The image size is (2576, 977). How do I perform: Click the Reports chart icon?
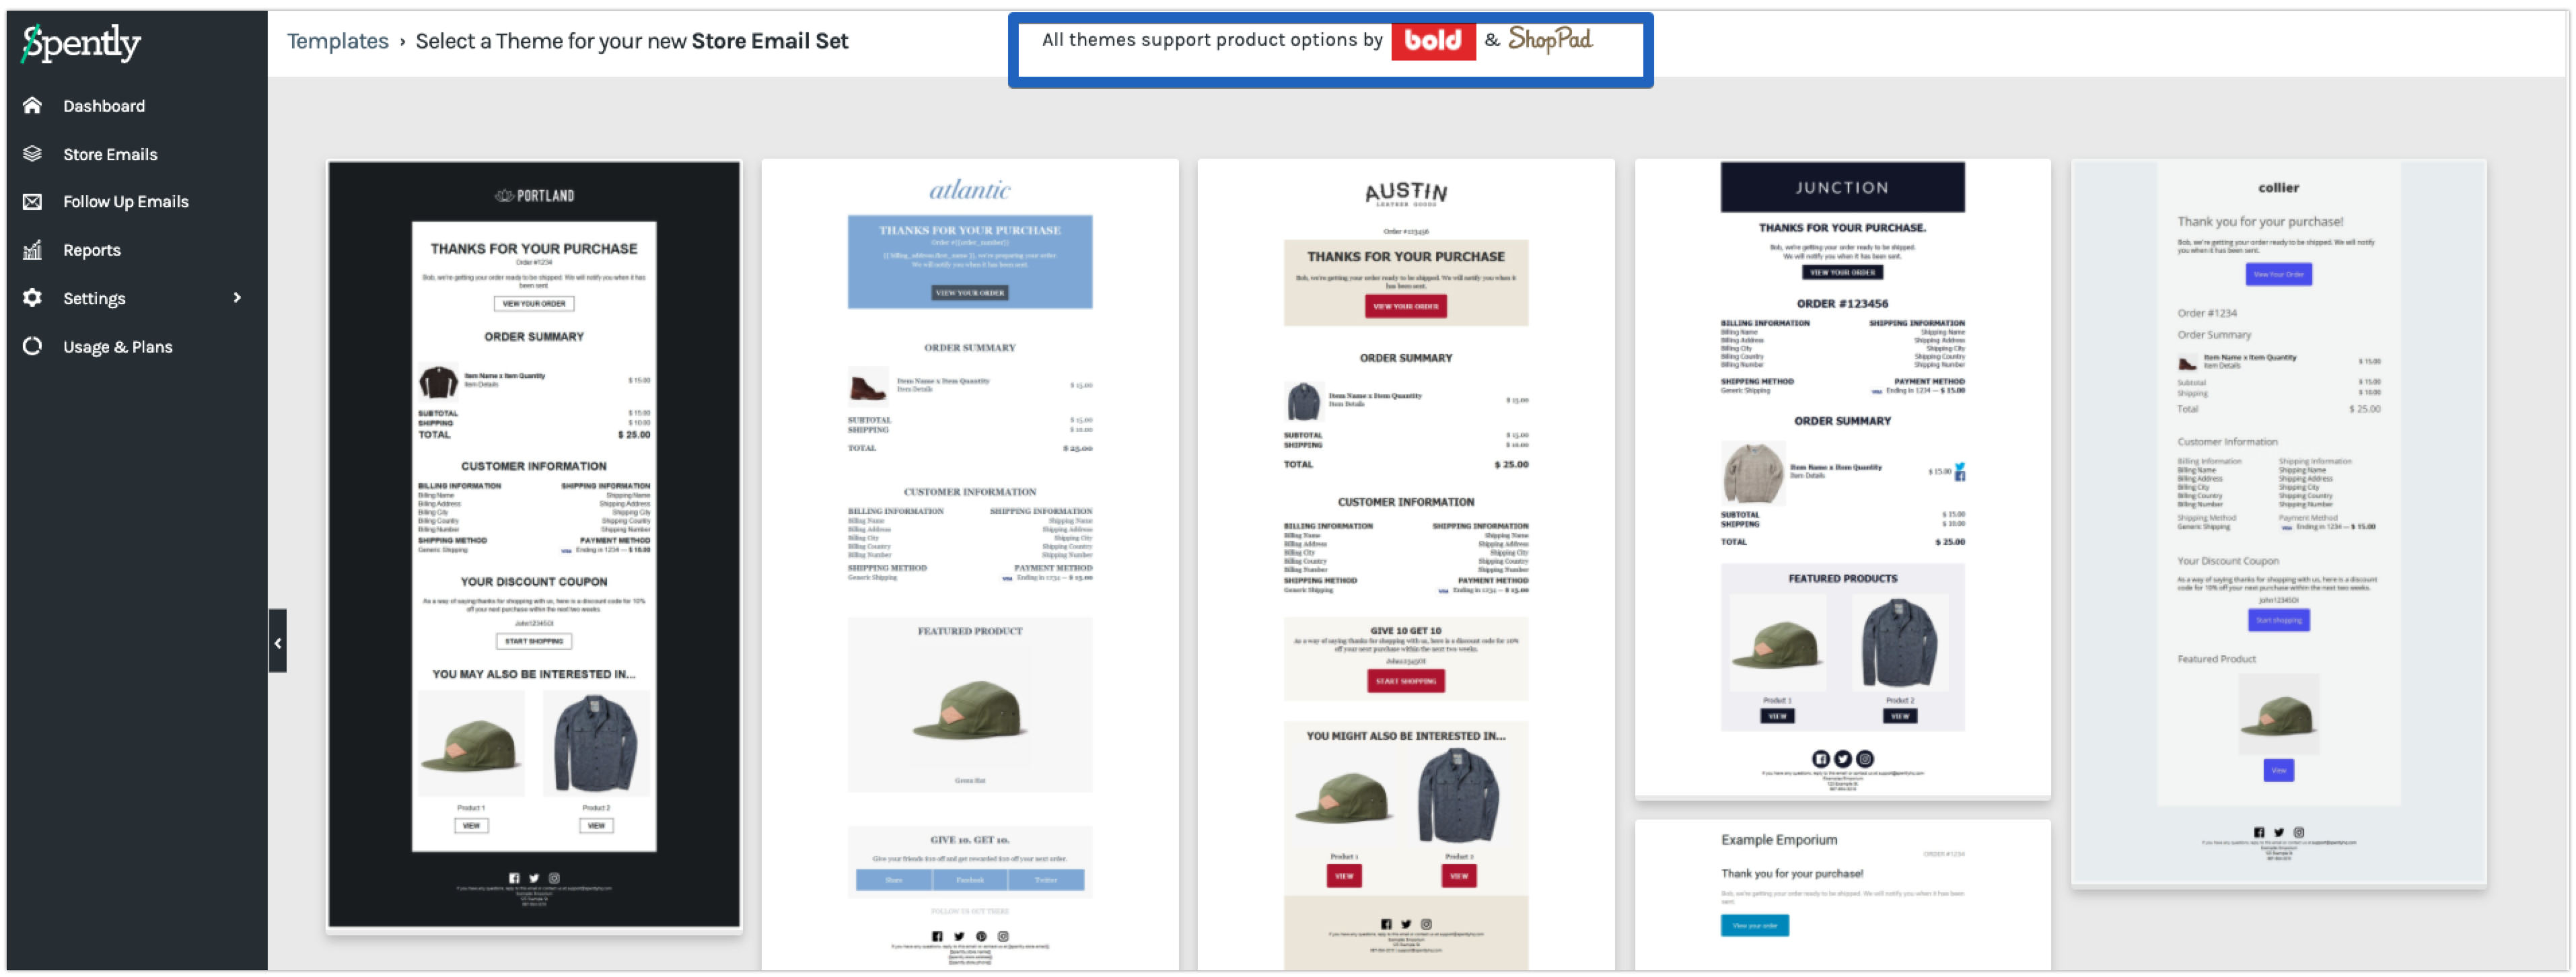click(x=32, y=250)
